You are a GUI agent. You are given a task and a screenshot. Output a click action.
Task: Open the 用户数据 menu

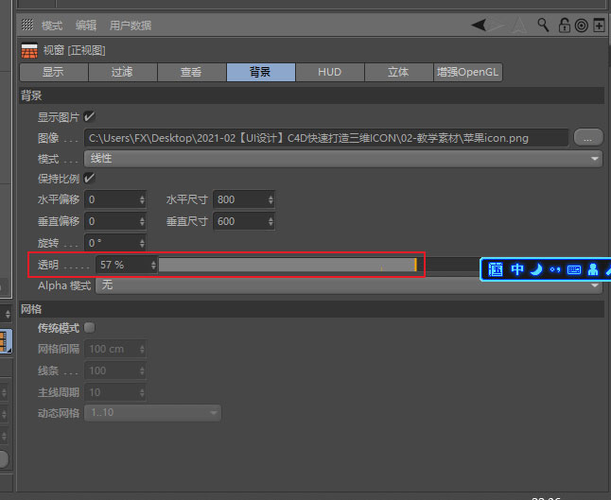click(131, 26)
